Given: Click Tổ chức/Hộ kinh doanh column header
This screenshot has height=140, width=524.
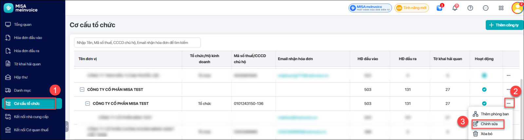Looking at the screenshot, I should click(204, 59).
